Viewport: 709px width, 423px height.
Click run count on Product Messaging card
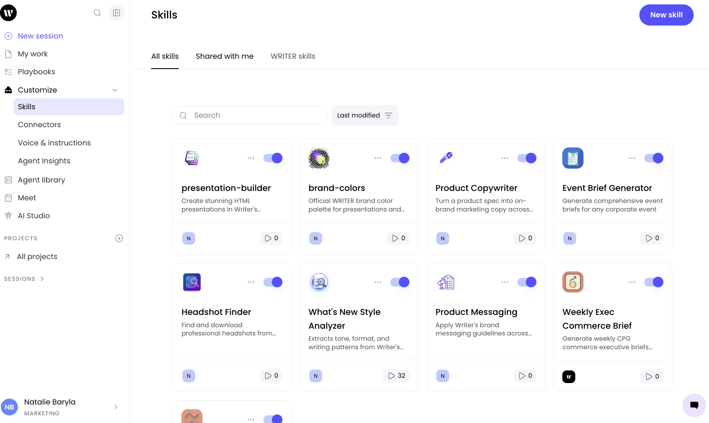pyautogui.click(x=525, y=376)
